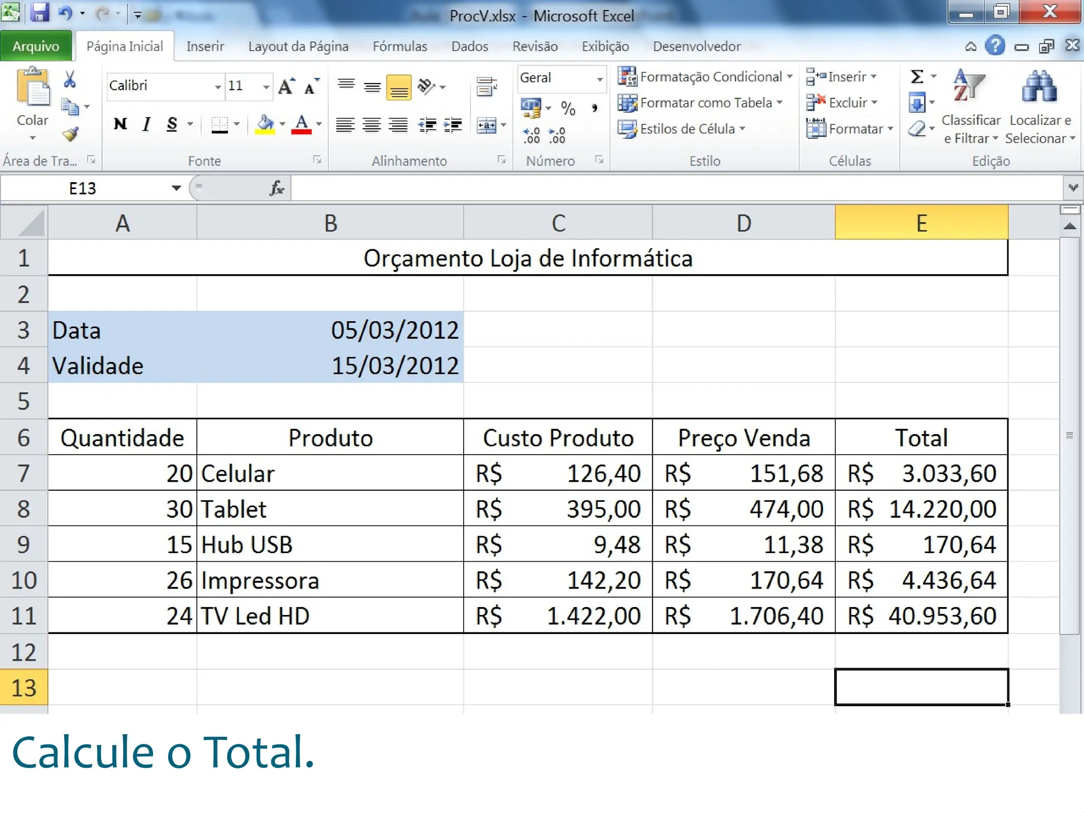Screen dimensions: 1084x813
Task: Click the Help question mark icon
Action: point(995,46)
